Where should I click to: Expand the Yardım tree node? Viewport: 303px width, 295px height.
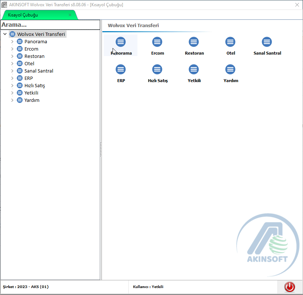tap(12, 100)
